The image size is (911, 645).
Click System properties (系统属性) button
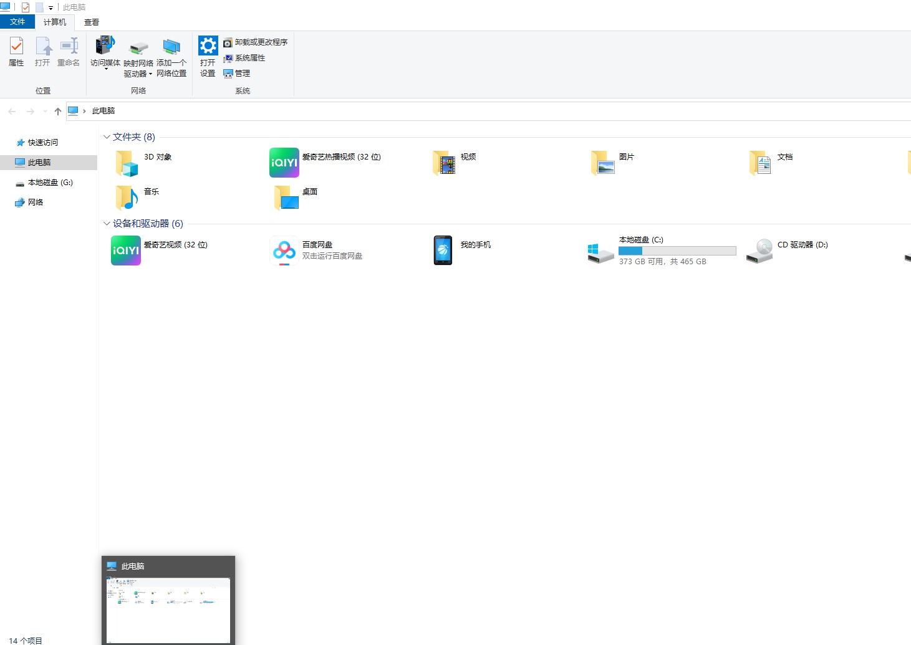[244, 58]
